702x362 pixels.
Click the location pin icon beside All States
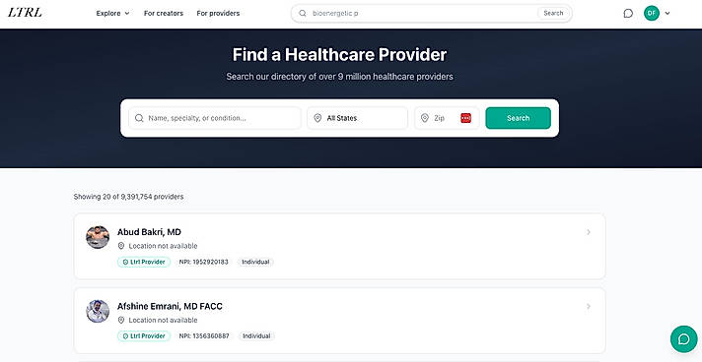click(317, 118)
